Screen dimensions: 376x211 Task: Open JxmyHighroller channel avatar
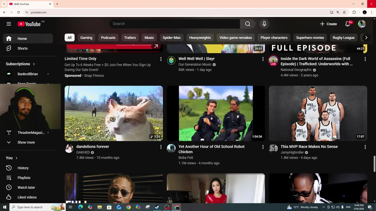[273, 149]
